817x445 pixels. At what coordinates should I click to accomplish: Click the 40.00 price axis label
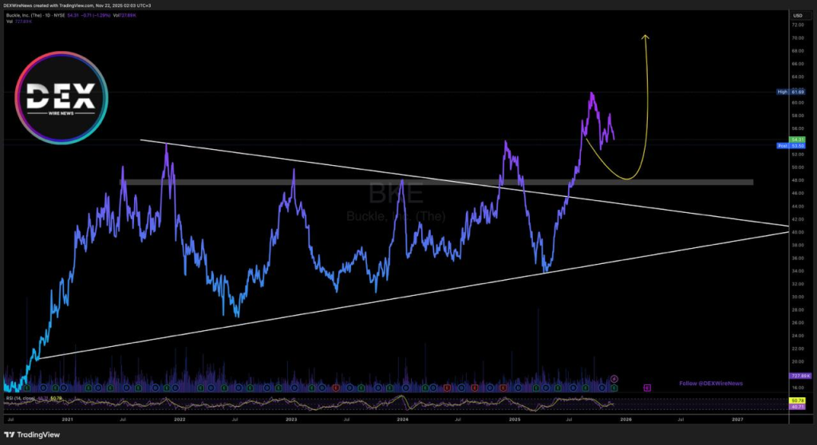click(798, 232)
